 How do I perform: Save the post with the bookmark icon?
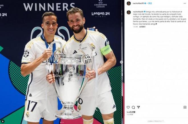point(185,107)
